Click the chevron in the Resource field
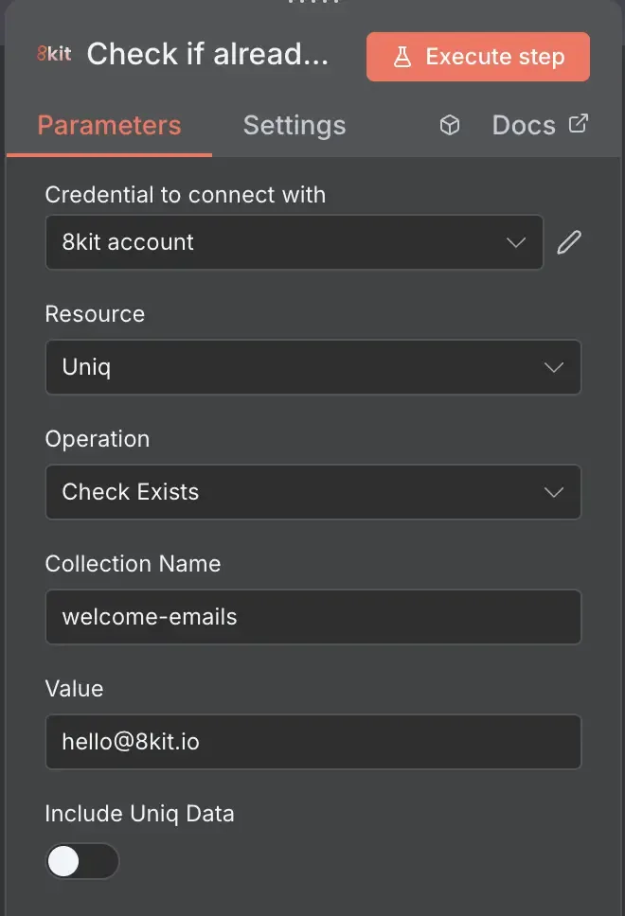 click(x=554, y=367)
